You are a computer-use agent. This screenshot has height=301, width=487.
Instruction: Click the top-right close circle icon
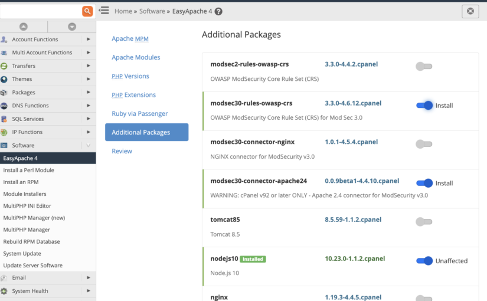tap(470, 11)
